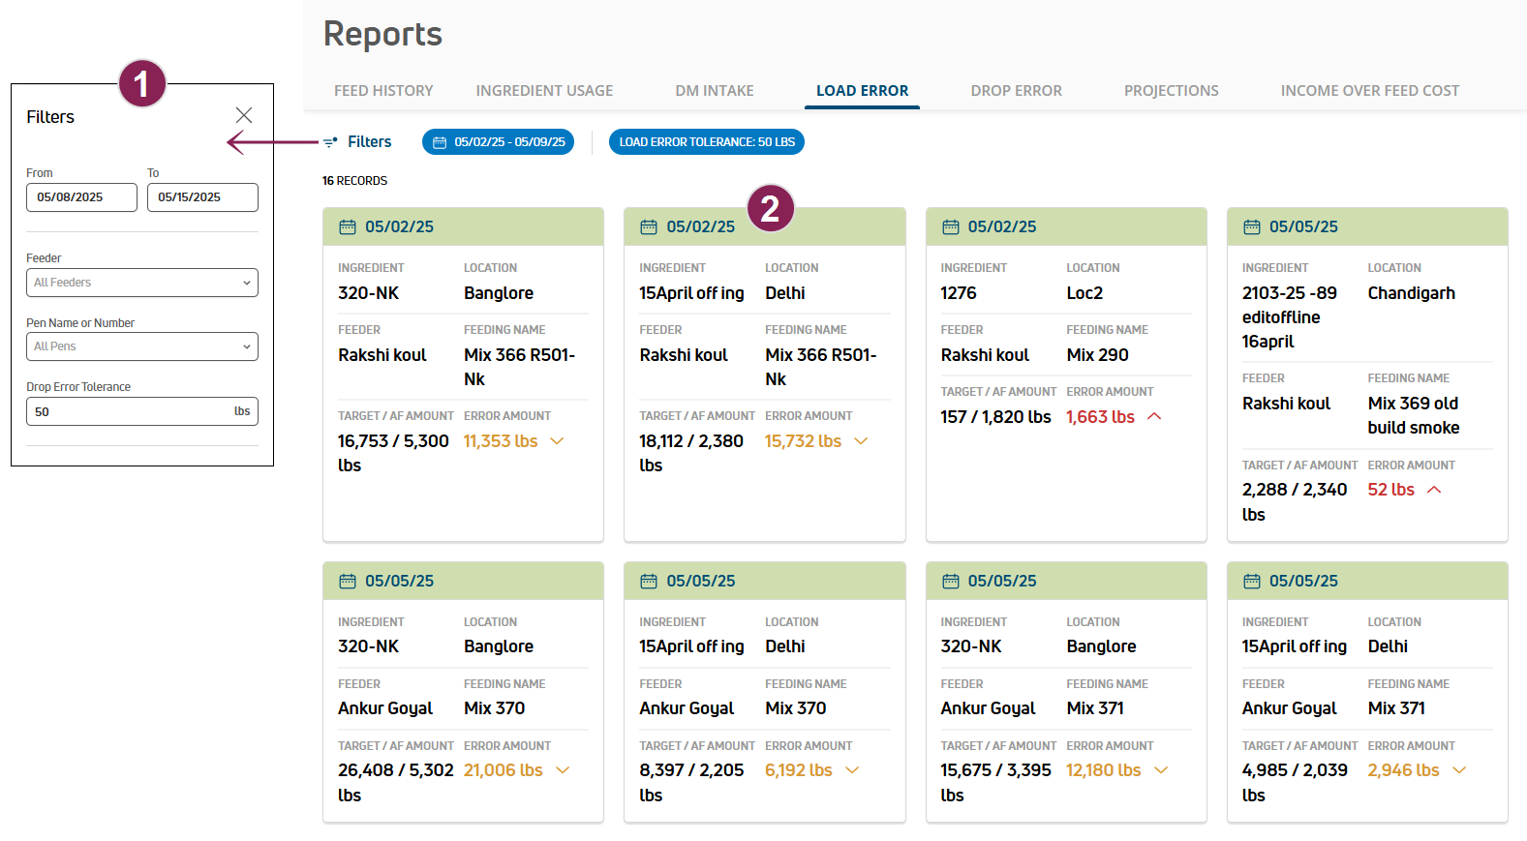Click calendar icon on Loc2 card header
The width and height of the screenshot is (1527, 841).
pyautogui.click(x=950, y=226)
